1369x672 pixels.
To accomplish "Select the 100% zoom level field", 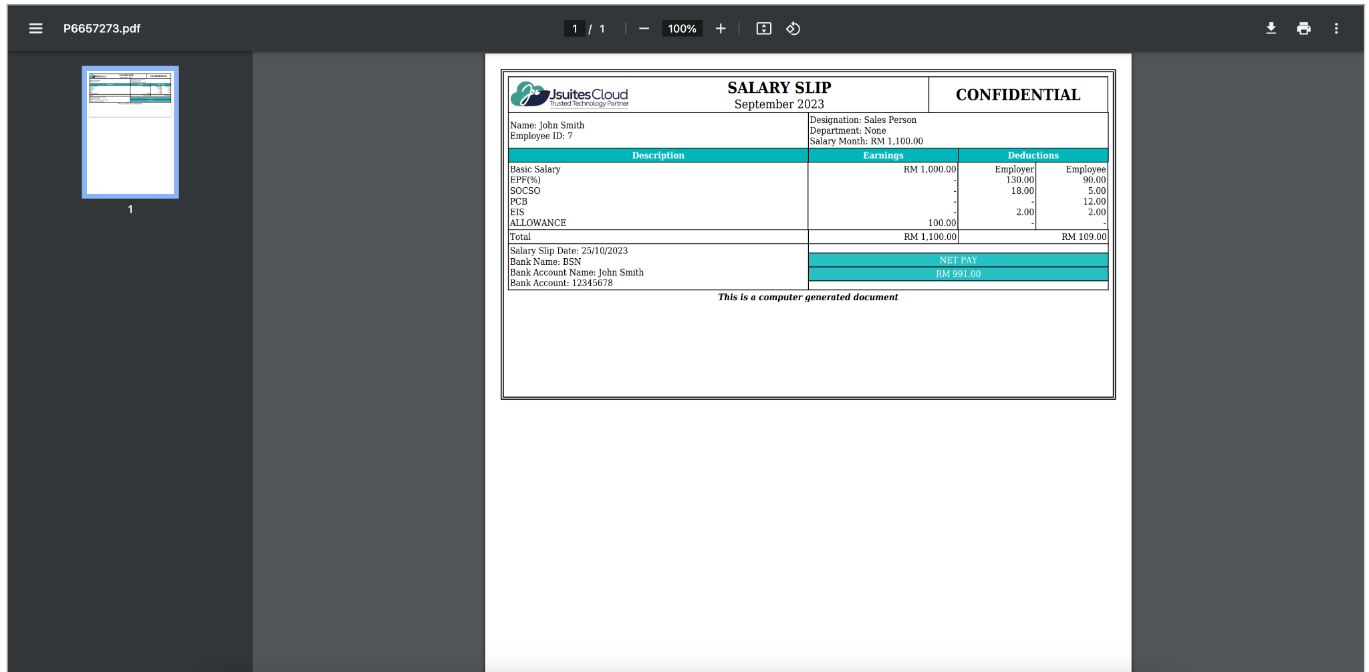I will coord(682,28).
